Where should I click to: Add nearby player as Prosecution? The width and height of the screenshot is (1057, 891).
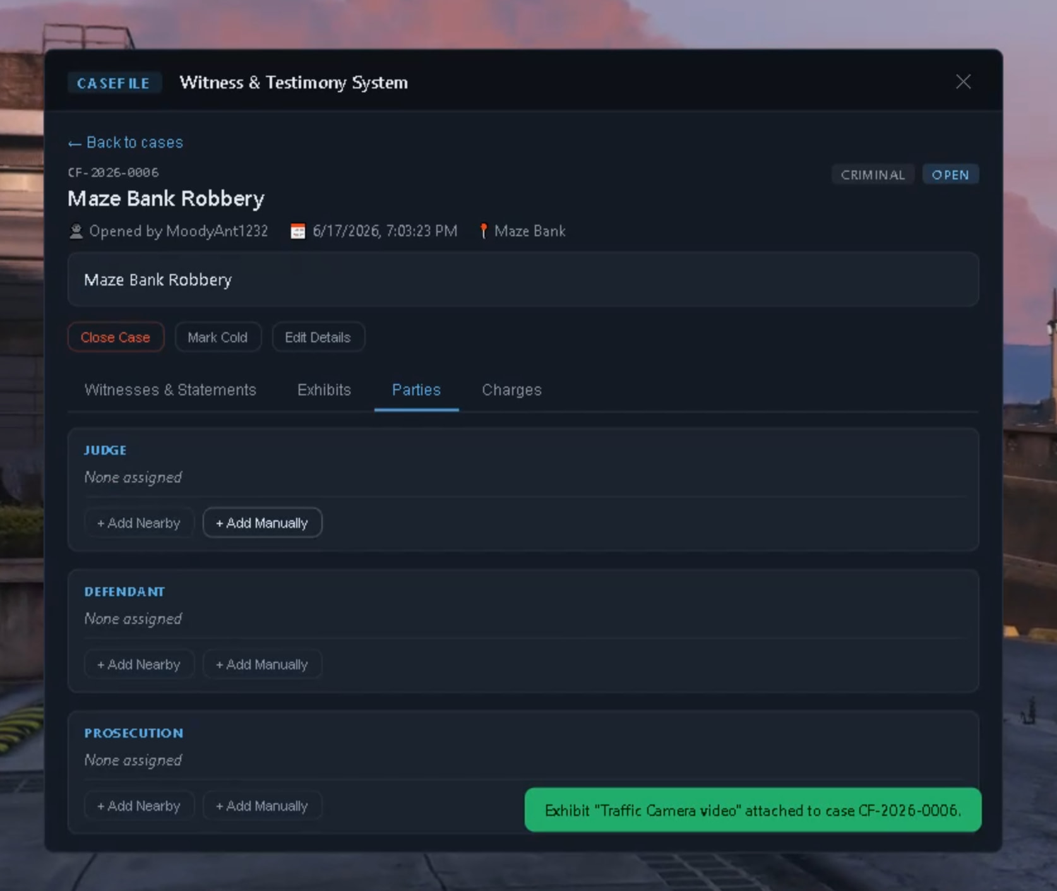pyautogui.click(x=138, y=806)
